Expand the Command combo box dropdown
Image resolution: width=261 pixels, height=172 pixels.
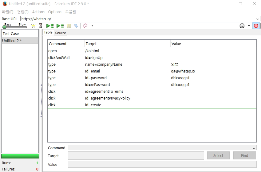tap(254, 148)
